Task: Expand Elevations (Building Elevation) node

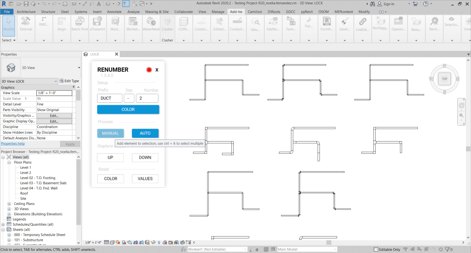Action: [x=9, y=214]
